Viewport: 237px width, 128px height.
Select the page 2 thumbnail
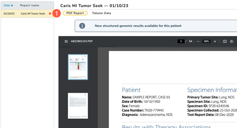tap(78, 105)
